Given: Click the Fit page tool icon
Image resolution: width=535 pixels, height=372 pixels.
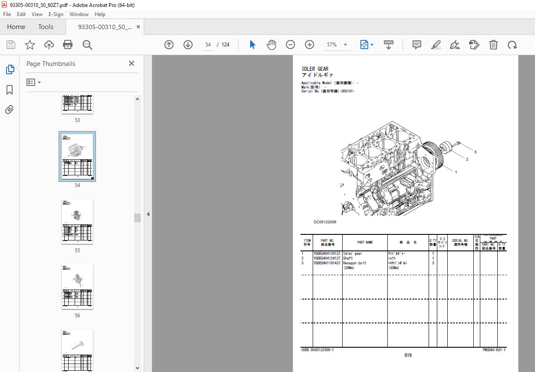Looking at the screenshot, I should [364, 45].
